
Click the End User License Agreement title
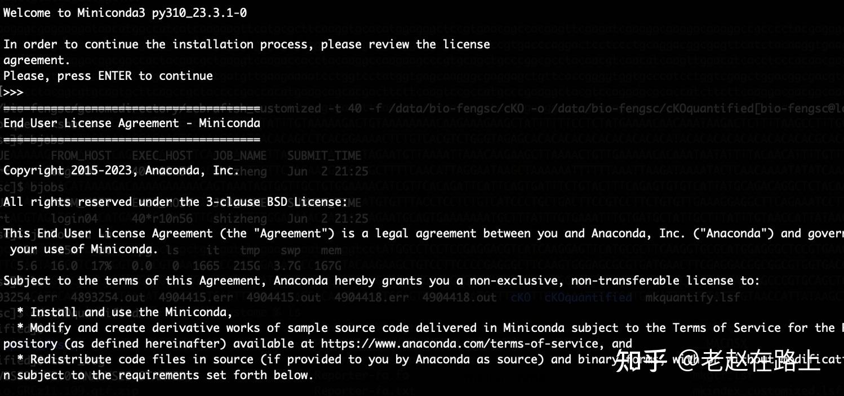coord(132,123)
